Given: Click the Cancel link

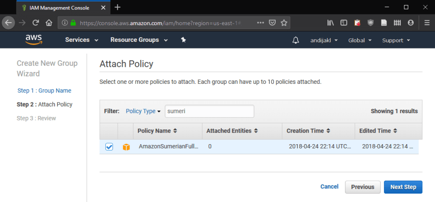Looking at the screenshot, I should (x=329, y=187).
